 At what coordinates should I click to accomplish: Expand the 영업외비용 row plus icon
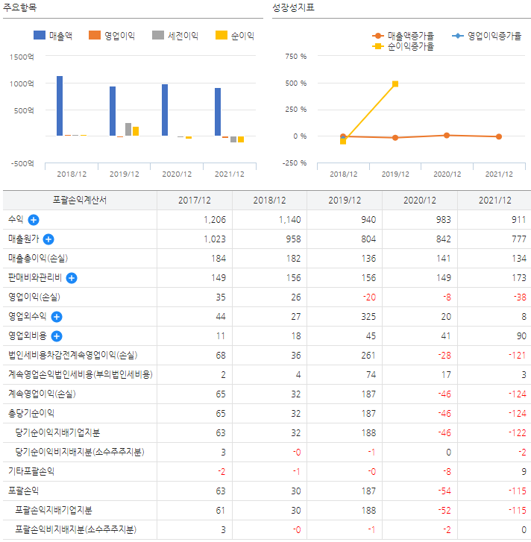tap(57, 336)
